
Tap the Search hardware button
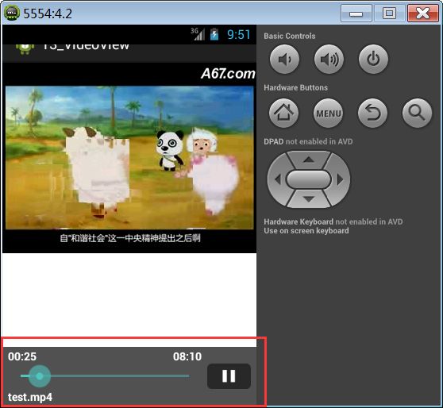417,113
